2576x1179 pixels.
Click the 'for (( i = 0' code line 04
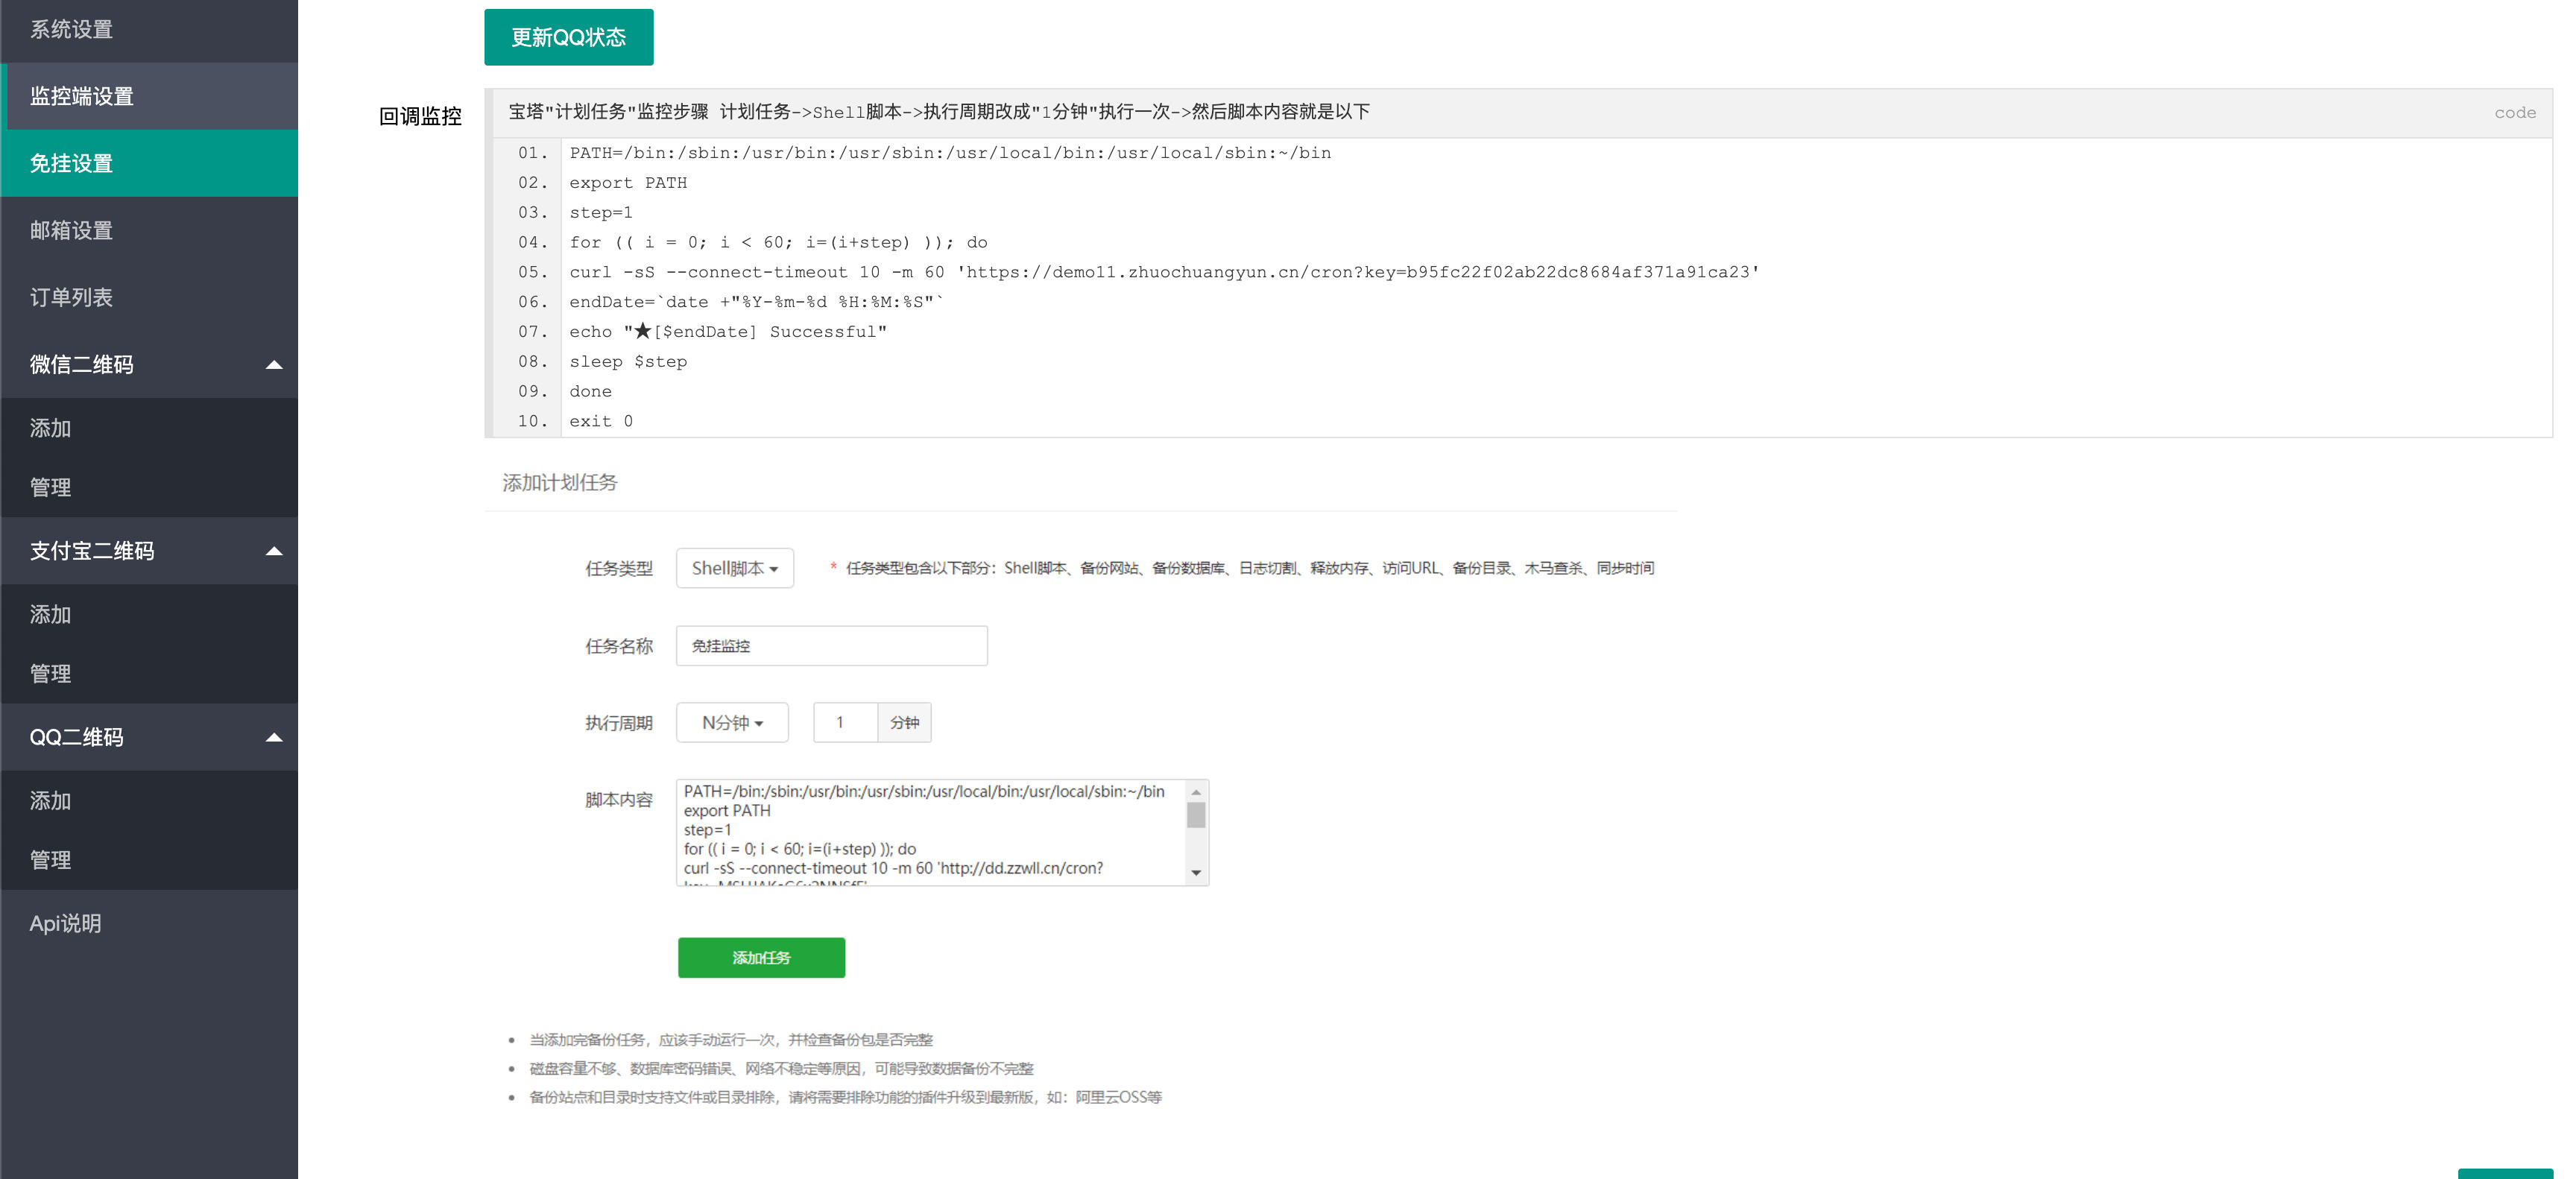[x=778, y=242]
